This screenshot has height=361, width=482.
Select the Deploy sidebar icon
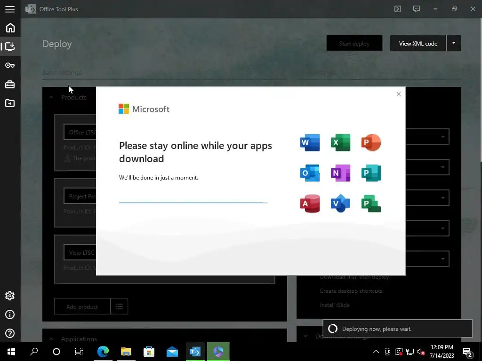[10, 47]
